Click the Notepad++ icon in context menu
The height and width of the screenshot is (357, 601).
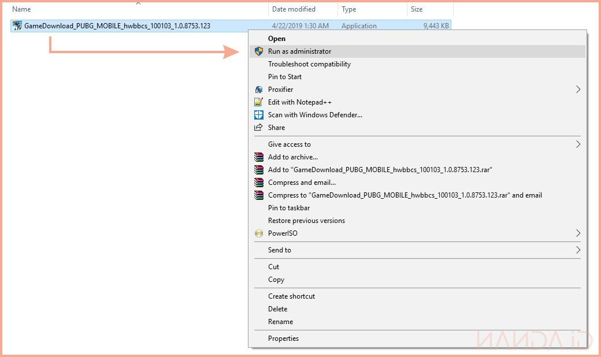(x=259, y=102)
